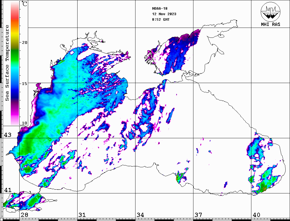Click the "NOAA-18" satellite label
The height and width of the screenshot is (221, 290).
pyautogui.click(x=160, y=9)
